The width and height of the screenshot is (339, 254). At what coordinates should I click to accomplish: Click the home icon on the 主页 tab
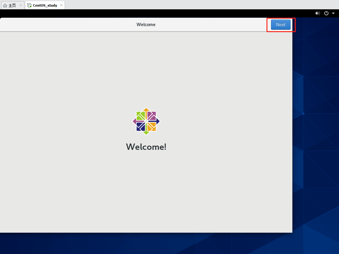click(x=5, y=5)
